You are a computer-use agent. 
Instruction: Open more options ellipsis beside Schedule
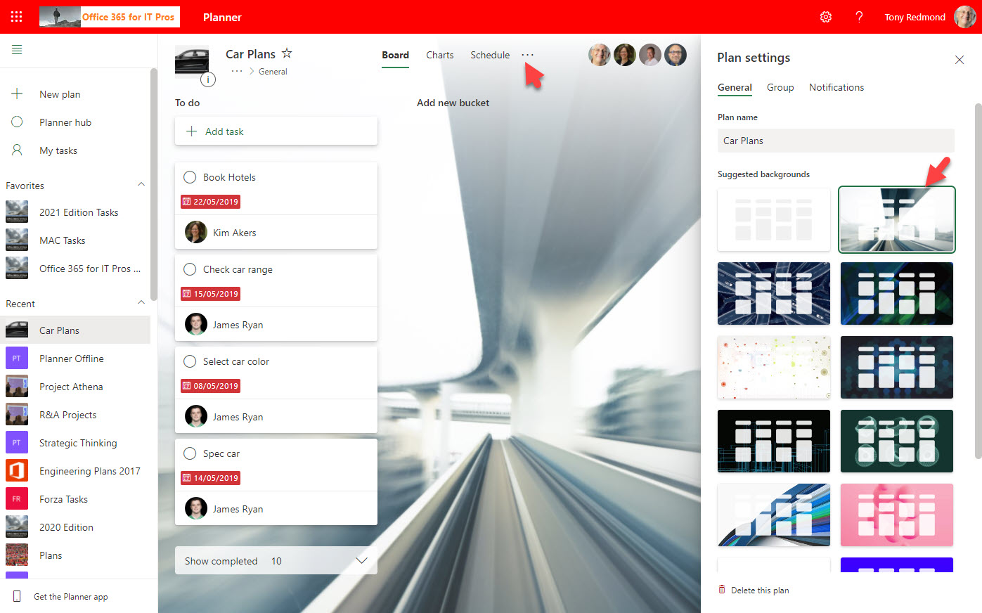click(x=527, y=55)
